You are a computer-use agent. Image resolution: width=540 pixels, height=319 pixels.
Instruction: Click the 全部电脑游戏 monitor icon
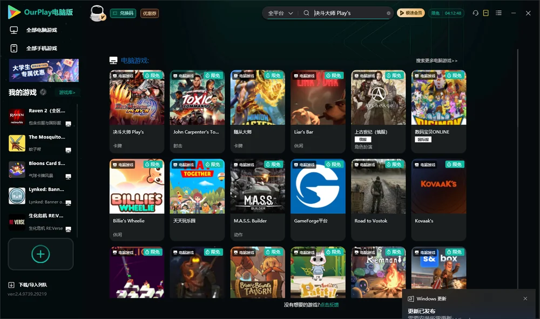[x=14, y=30]
